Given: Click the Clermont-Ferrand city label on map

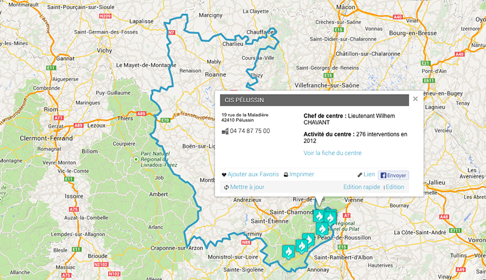Looking at the screenshot, I should point(46,138).
